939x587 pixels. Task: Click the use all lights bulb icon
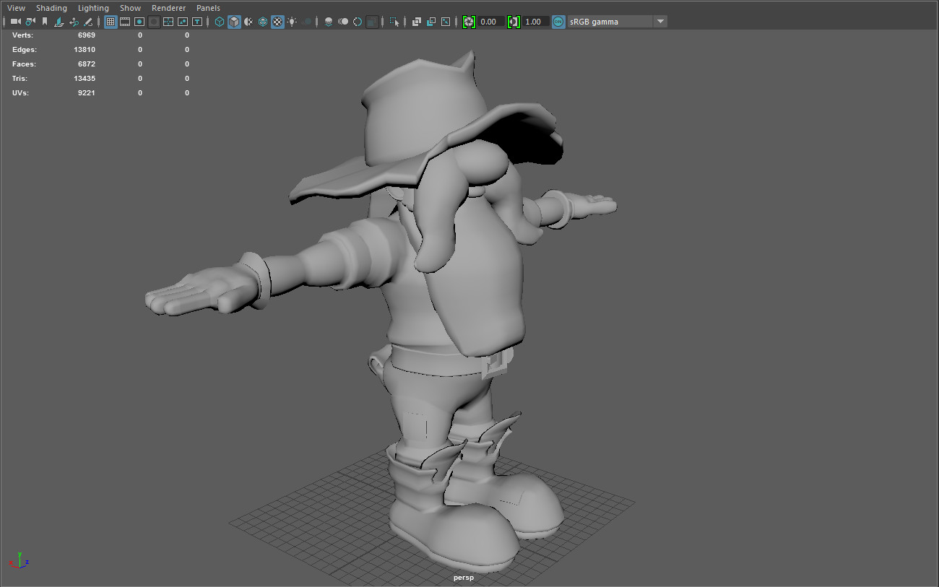(292, 22)
